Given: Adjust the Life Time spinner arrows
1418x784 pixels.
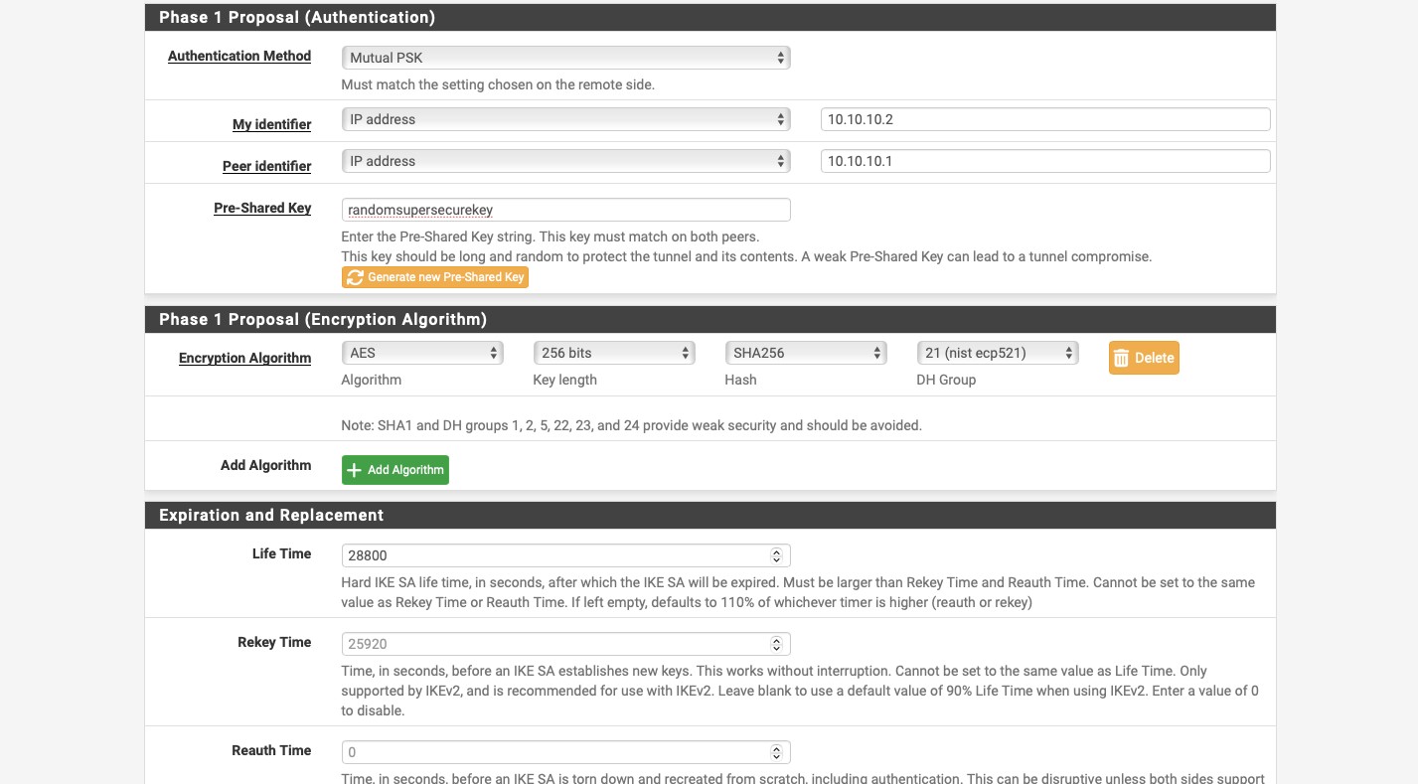Looking at the screenshot, I should click(x=777, y=555).
